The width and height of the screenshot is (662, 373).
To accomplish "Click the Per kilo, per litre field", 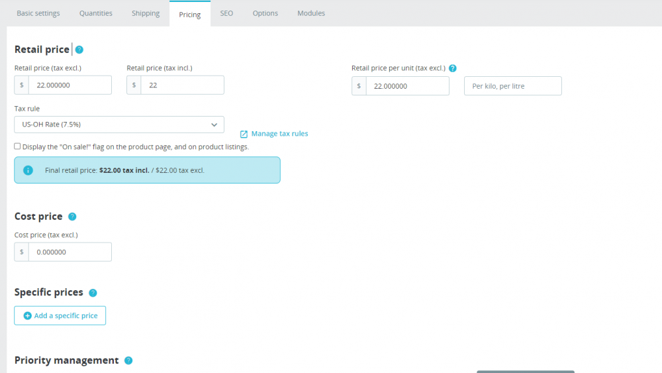I will (x=513, y=85).
